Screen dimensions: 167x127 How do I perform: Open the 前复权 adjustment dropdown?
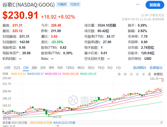(x=158, y=74)
